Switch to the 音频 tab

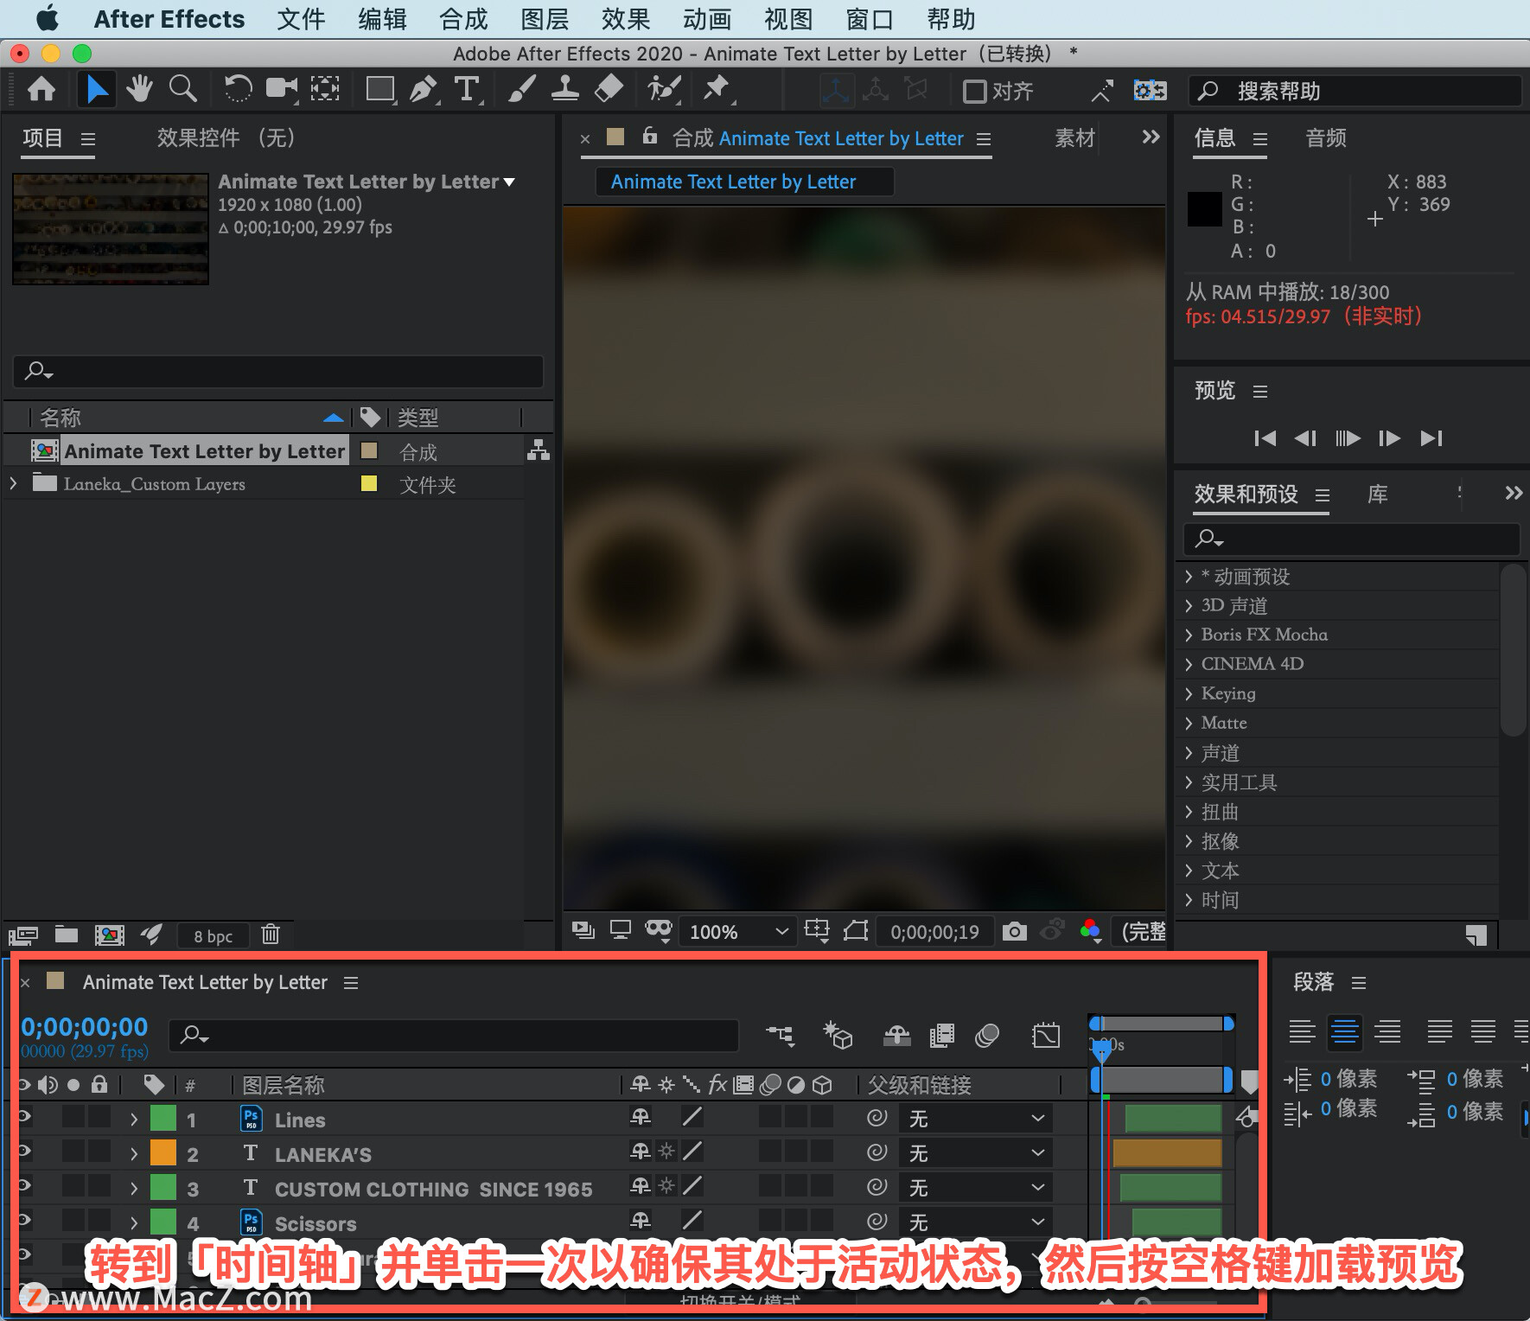tap(1326, 138)
